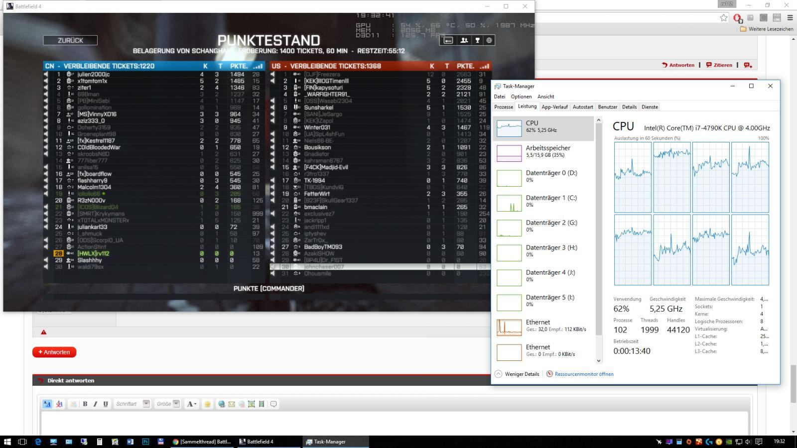Click the red Antworten button below the post
This screenshot has height=448, width=797.
54,352
